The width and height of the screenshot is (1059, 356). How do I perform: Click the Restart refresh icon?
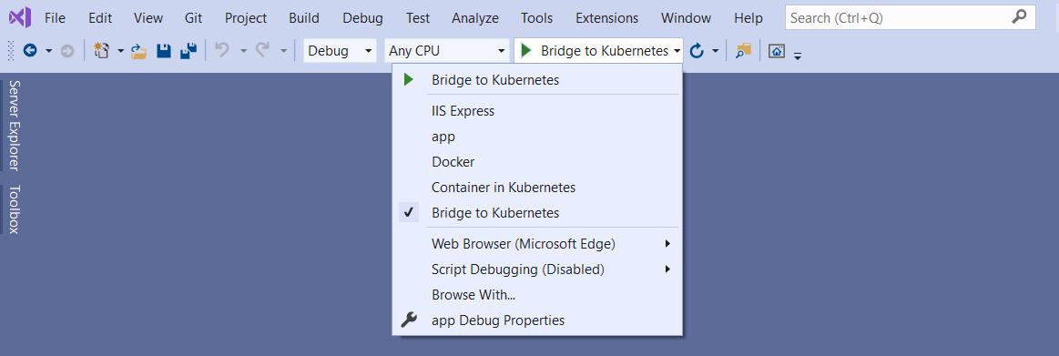click(697, 51)
